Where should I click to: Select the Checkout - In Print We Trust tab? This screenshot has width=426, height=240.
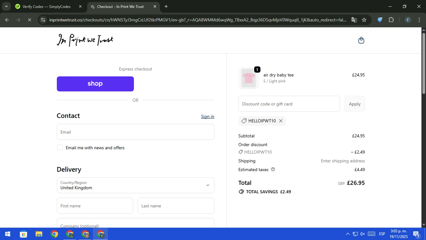click(x=124, y=7)
